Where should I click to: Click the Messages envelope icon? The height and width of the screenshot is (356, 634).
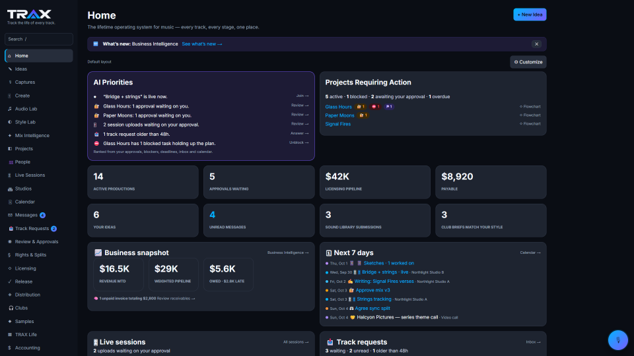point(10,215)
